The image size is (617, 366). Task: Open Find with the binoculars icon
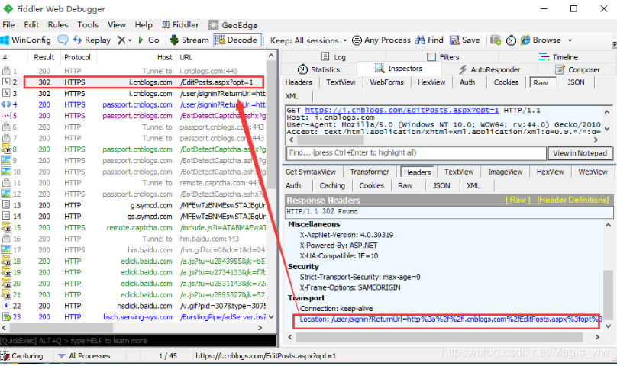point(420,40)
